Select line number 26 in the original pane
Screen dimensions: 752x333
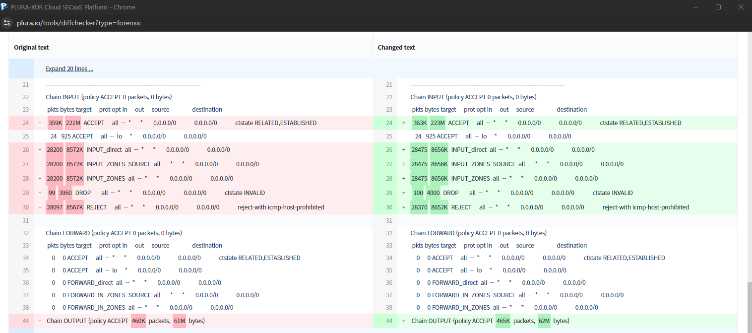25,150
